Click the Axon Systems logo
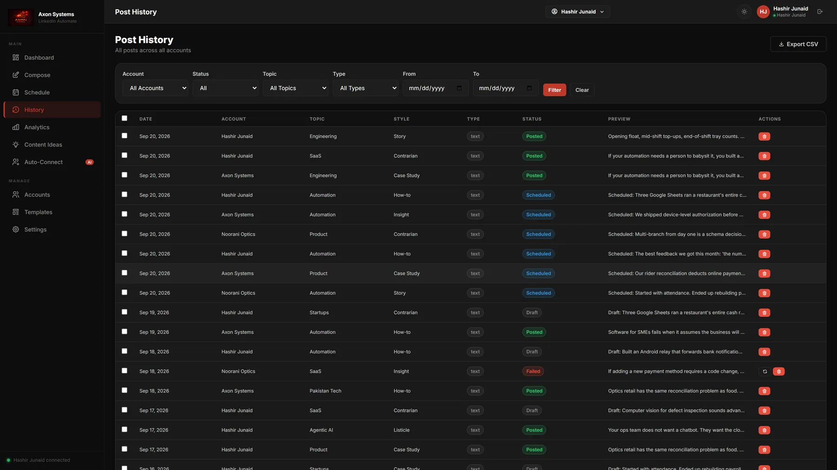The width and height of the screenshot is (837, 470). pos(21,18)
